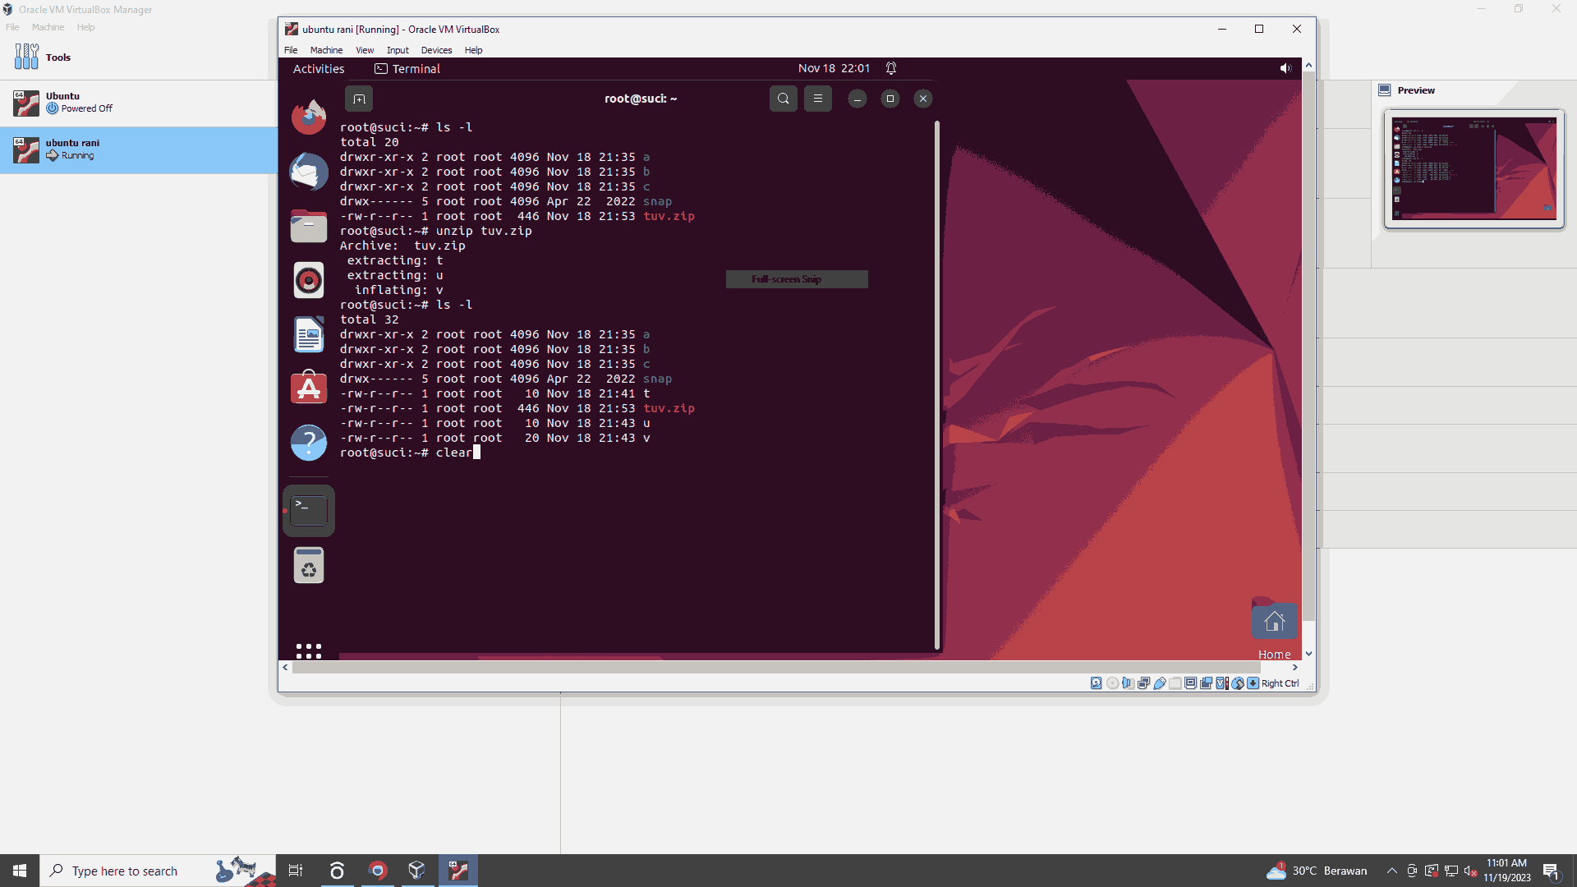Screen dimensions: 1577x887
Task: Open the Windows notification center
Action: [1551, 871]
